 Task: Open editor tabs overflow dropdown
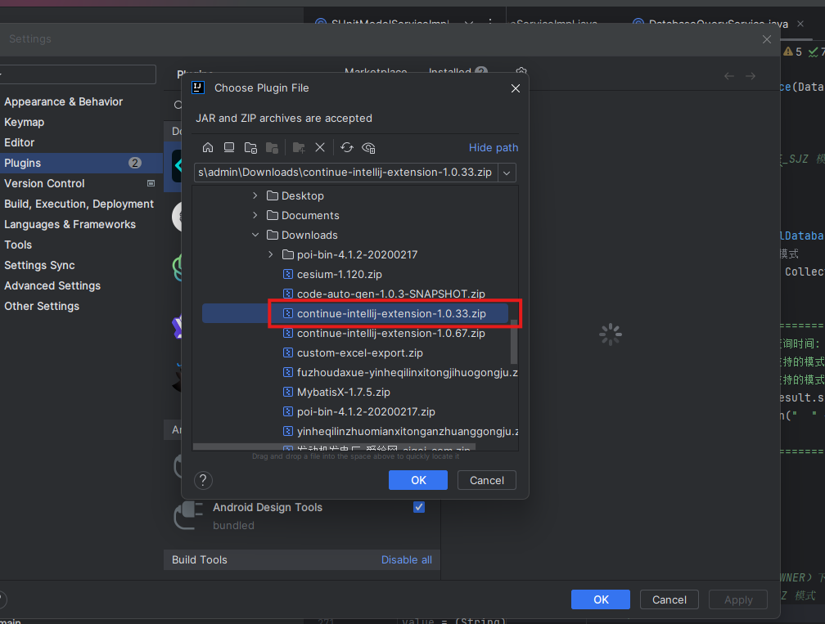(469, 23)
